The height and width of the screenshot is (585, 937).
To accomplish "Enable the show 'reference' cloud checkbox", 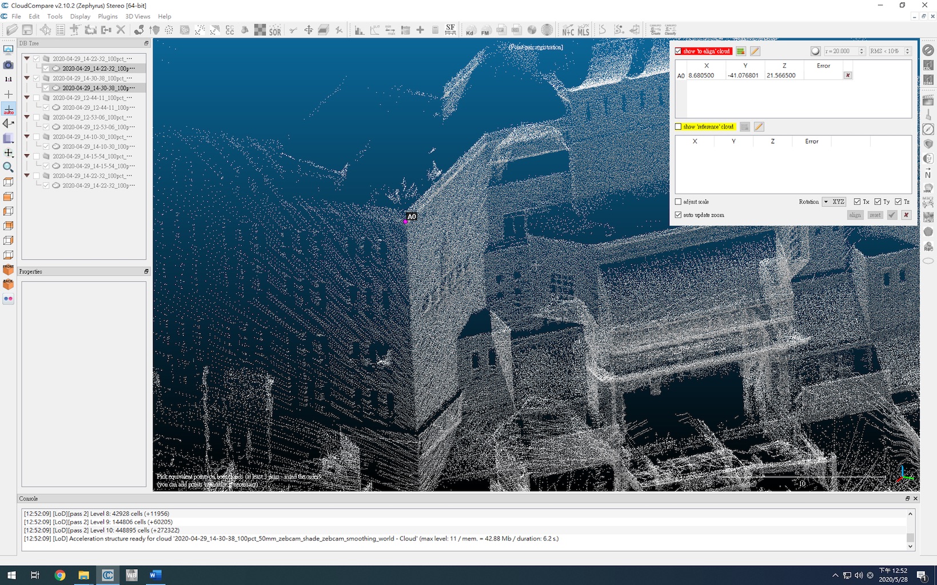I will point(679,127).
